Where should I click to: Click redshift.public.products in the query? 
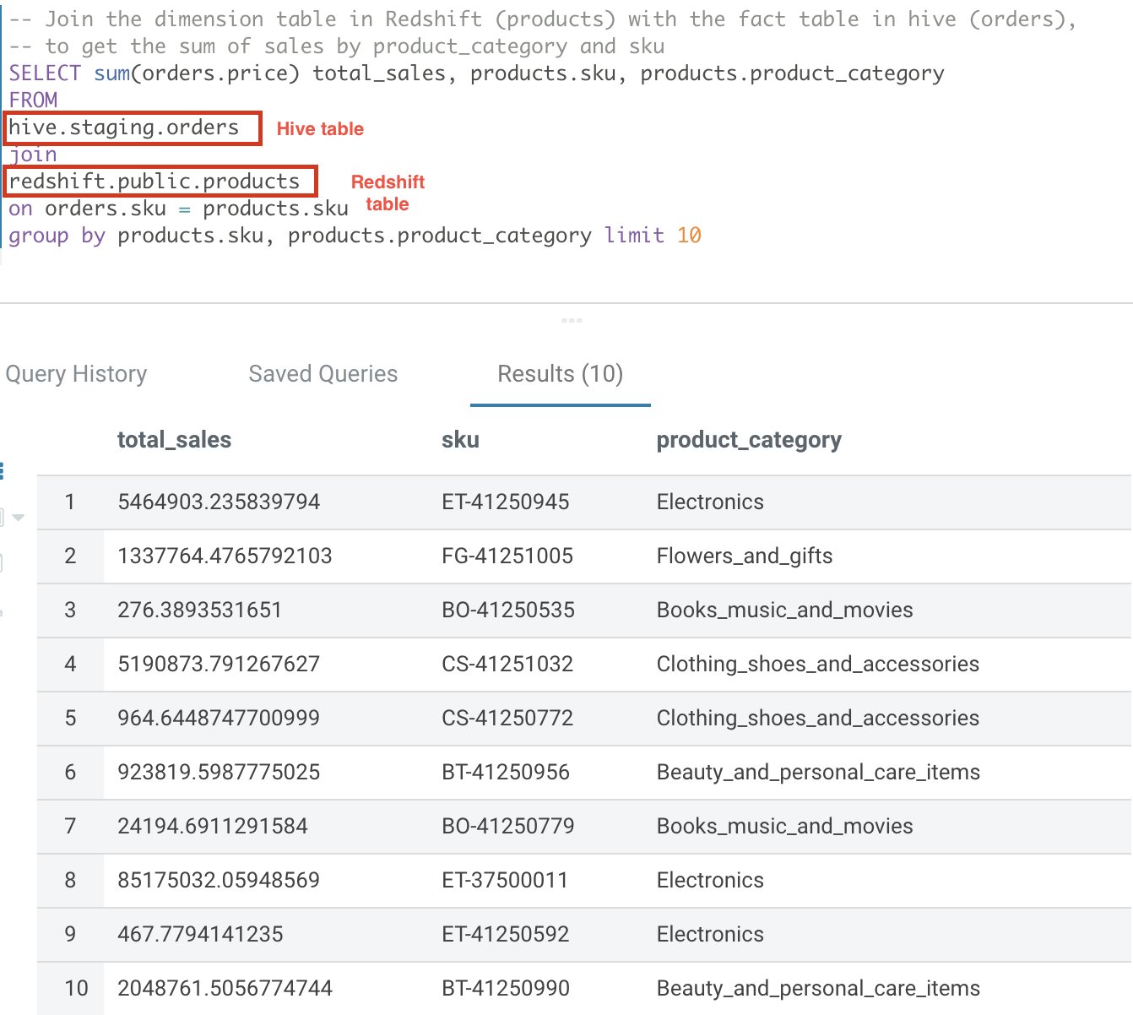point(154,182)
